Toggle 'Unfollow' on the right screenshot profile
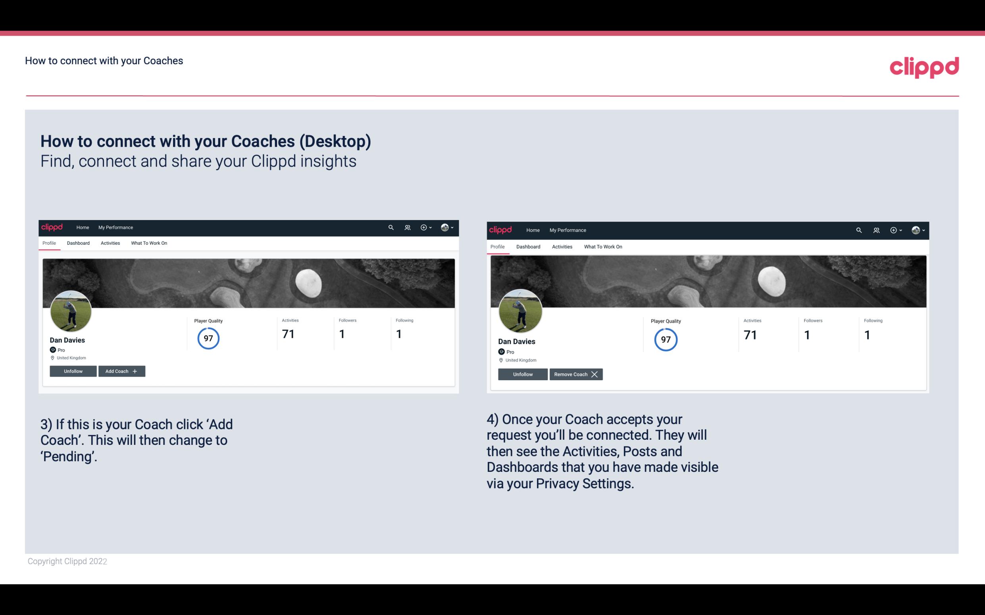This screenshot has width=985, height=615. point(522,374)
